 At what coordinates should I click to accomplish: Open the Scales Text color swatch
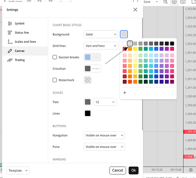tap(87, 102)
